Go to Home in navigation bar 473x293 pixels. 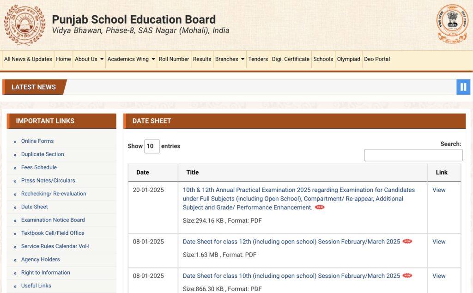(63, 59)
